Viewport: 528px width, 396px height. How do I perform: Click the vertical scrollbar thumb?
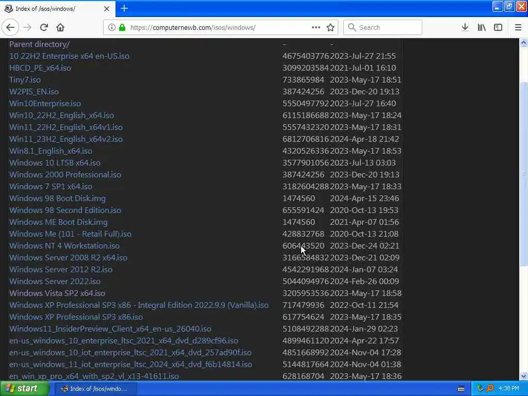point(523,174)
